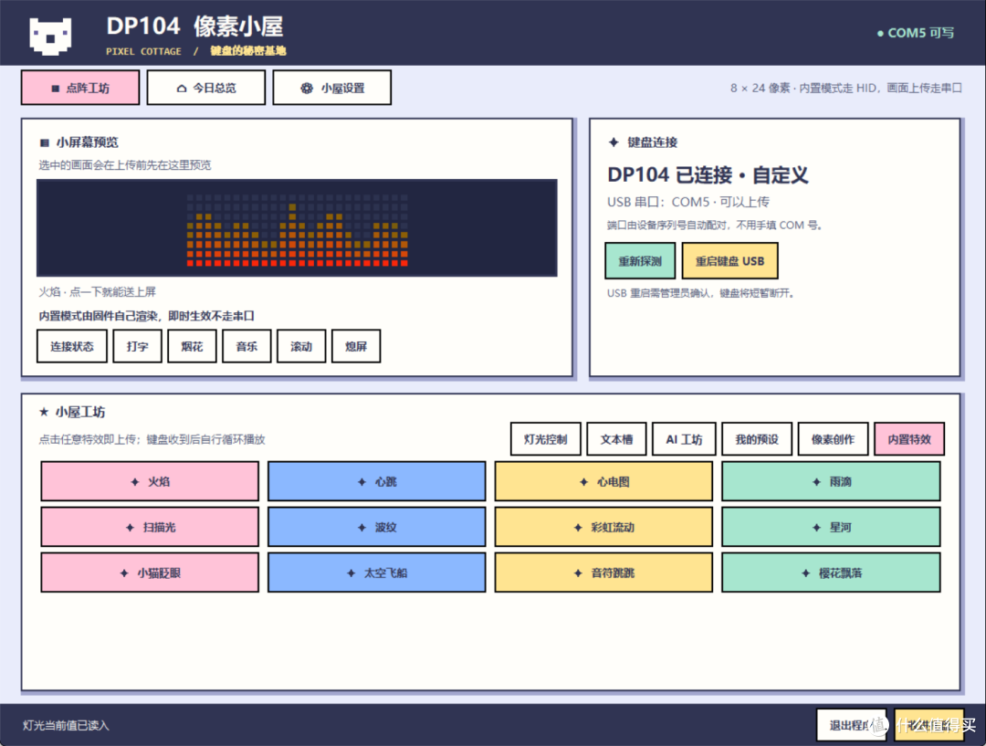Open the 文本槽 workshop tab
This screenshot has width=986, height=746.
[616, 439]
